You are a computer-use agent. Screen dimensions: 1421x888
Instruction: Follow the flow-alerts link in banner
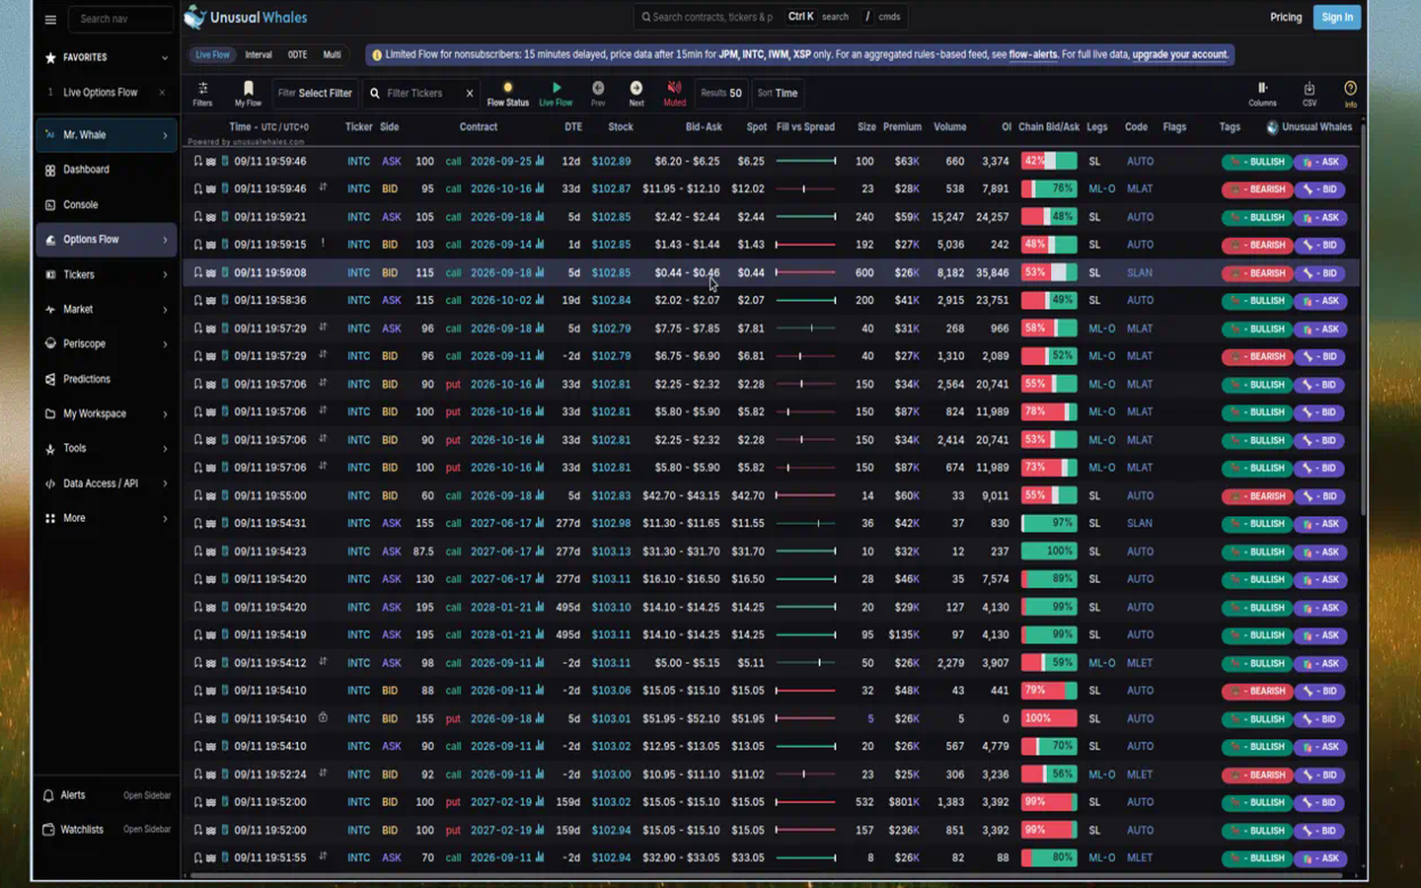[x=1033, y=55]
